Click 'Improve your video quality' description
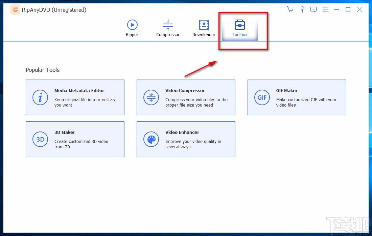The width and height of the screenshot is (372, 236). click(x=193, y=144)
